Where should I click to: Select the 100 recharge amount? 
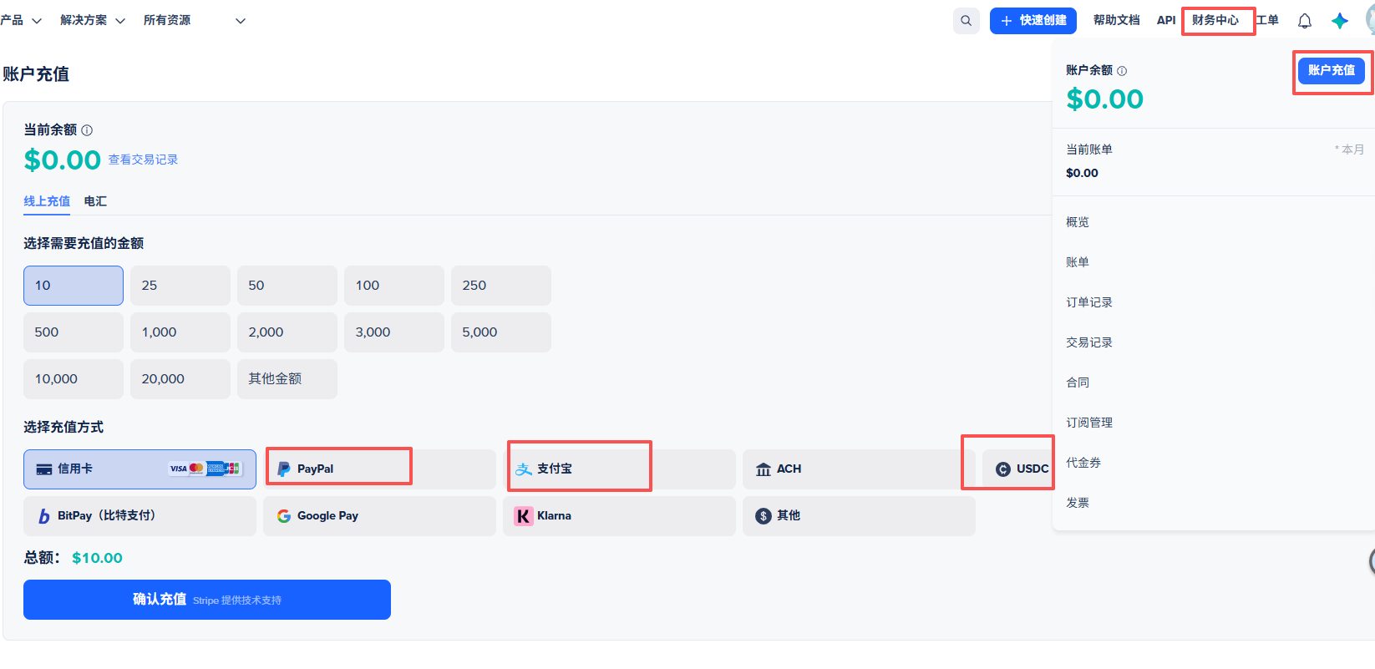[393, 286]
